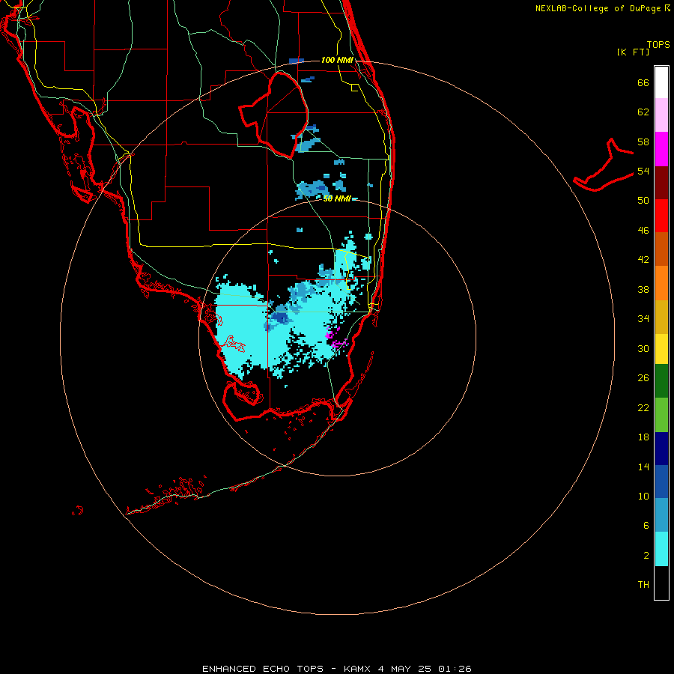The width and height of the screenshot is (674, 674).
Task: Click the [K FT] units label
Action: coord(633,52)
